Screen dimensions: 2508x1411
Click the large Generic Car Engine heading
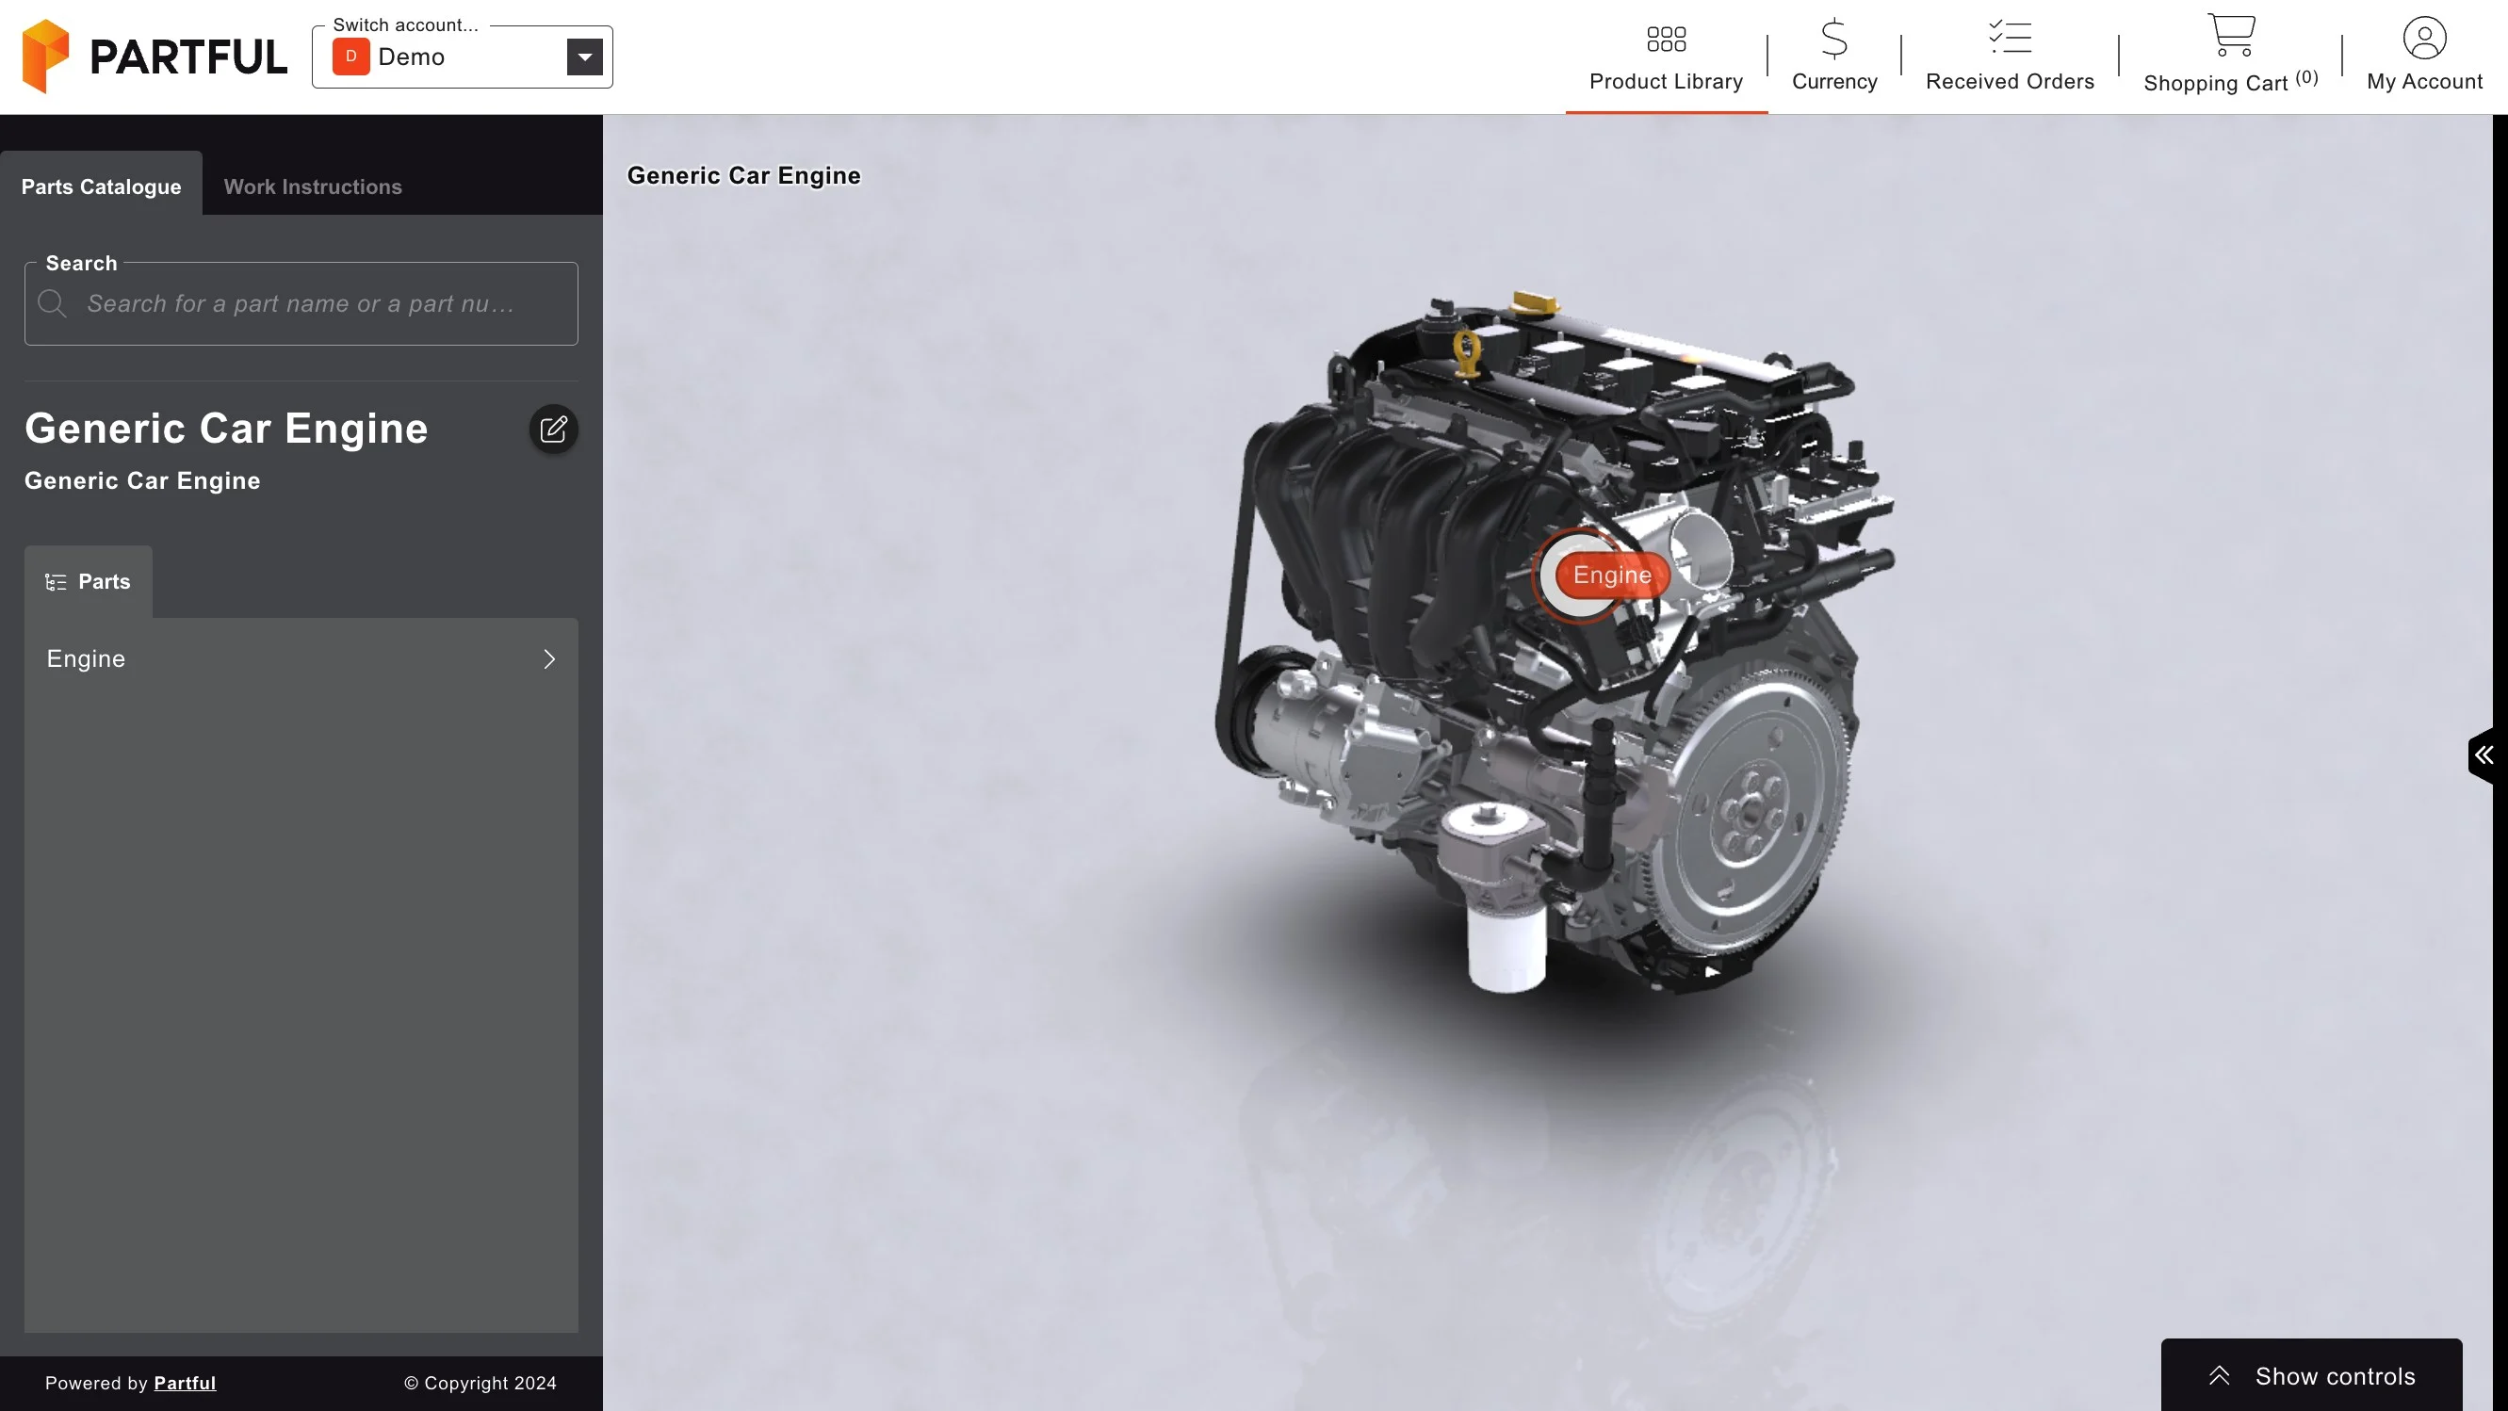pos(226,429)
